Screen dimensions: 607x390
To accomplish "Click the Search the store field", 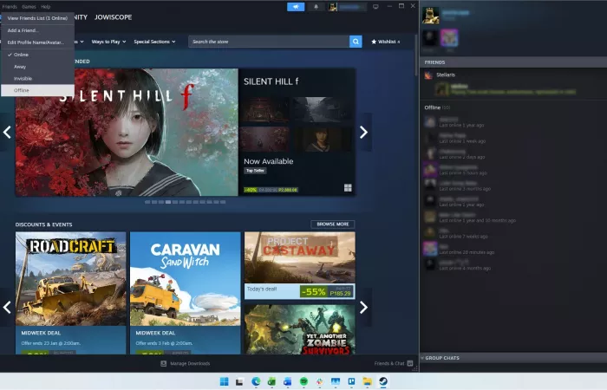I will [269, 42].
